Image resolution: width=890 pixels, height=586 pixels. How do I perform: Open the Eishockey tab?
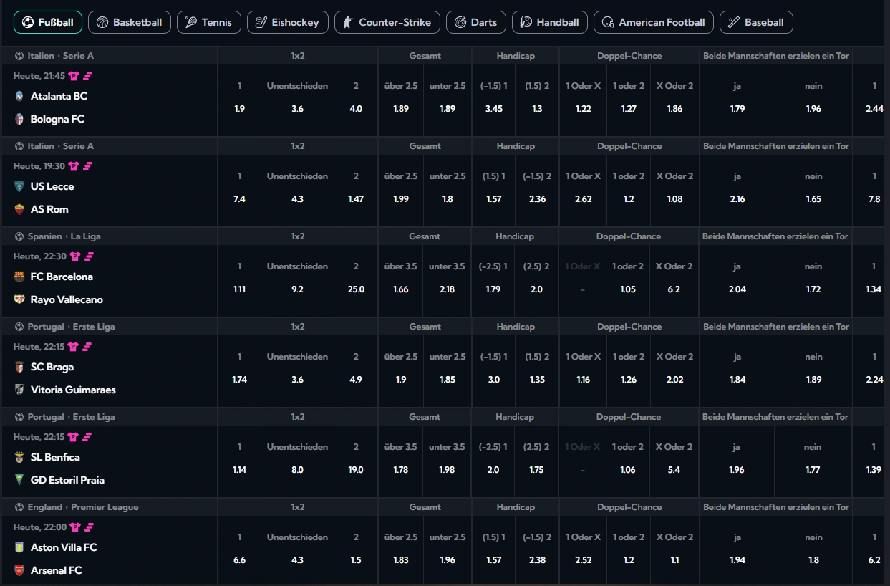288,22
